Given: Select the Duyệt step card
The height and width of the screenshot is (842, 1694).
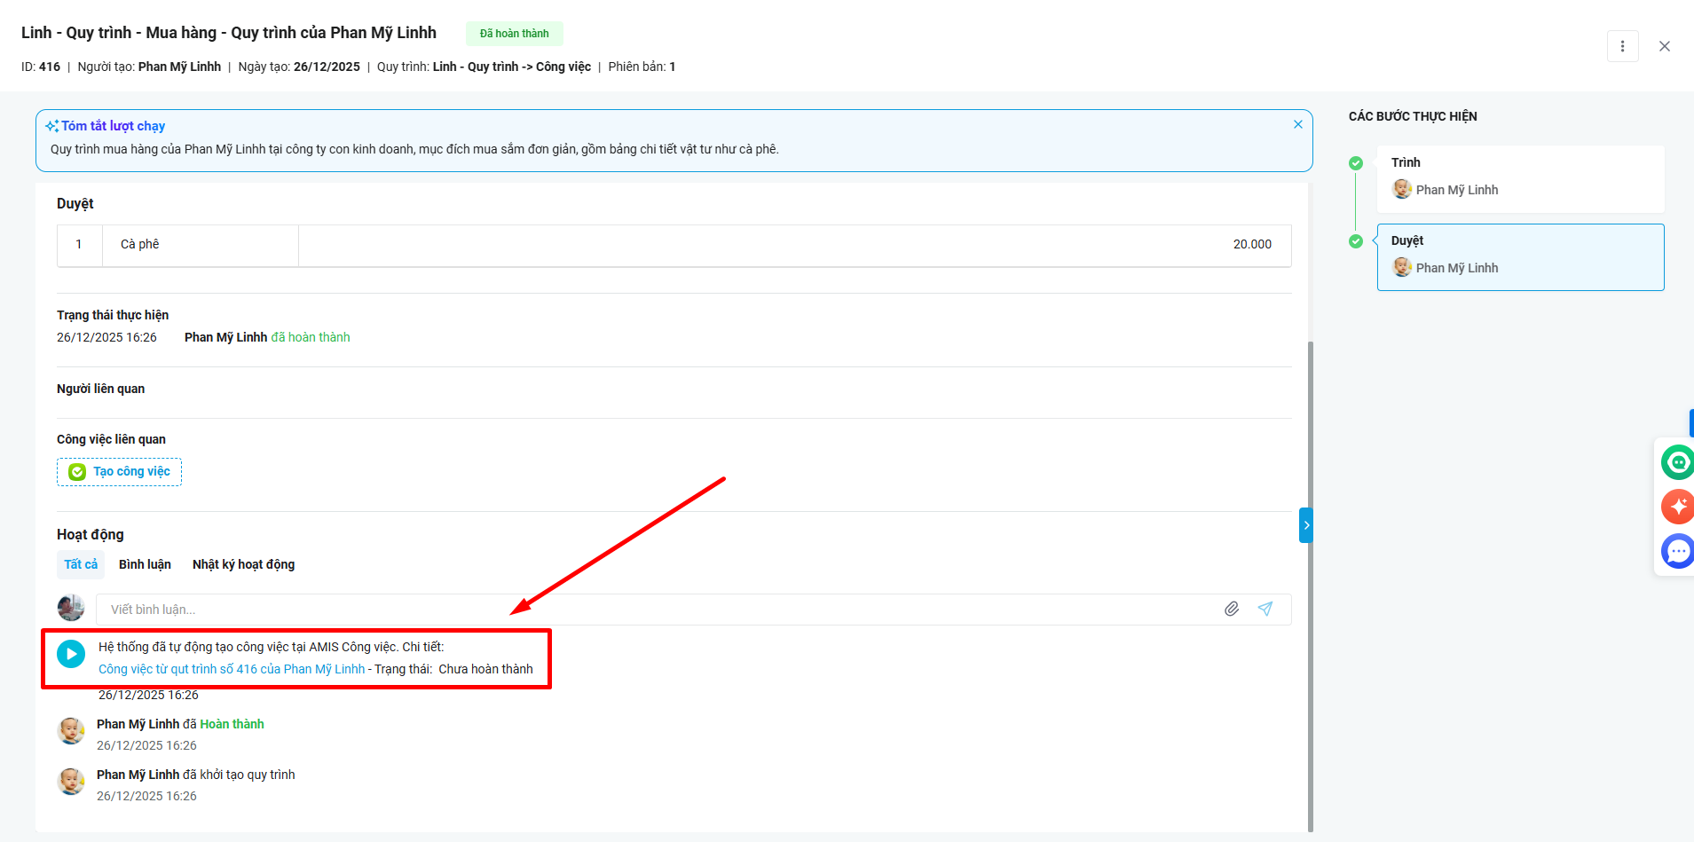Looking at the screenshot, I should 1520,257.
